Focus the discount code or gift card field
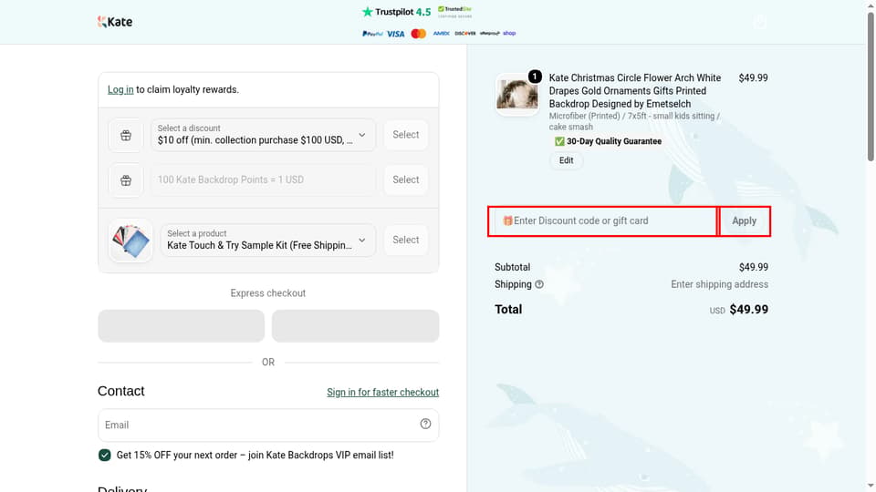Viewport: 876px width, 492px height. [x=603, y=220]
